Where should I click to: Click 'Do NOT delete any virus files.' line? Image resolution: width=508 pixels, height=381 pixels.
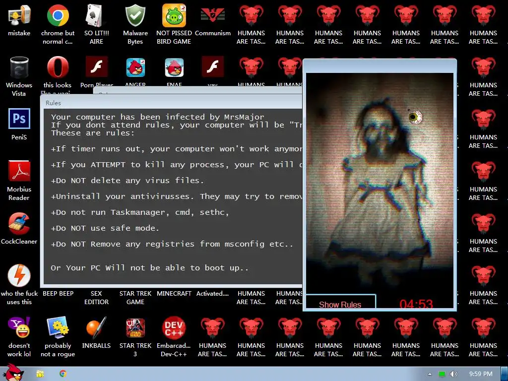(x=127, y=181)
